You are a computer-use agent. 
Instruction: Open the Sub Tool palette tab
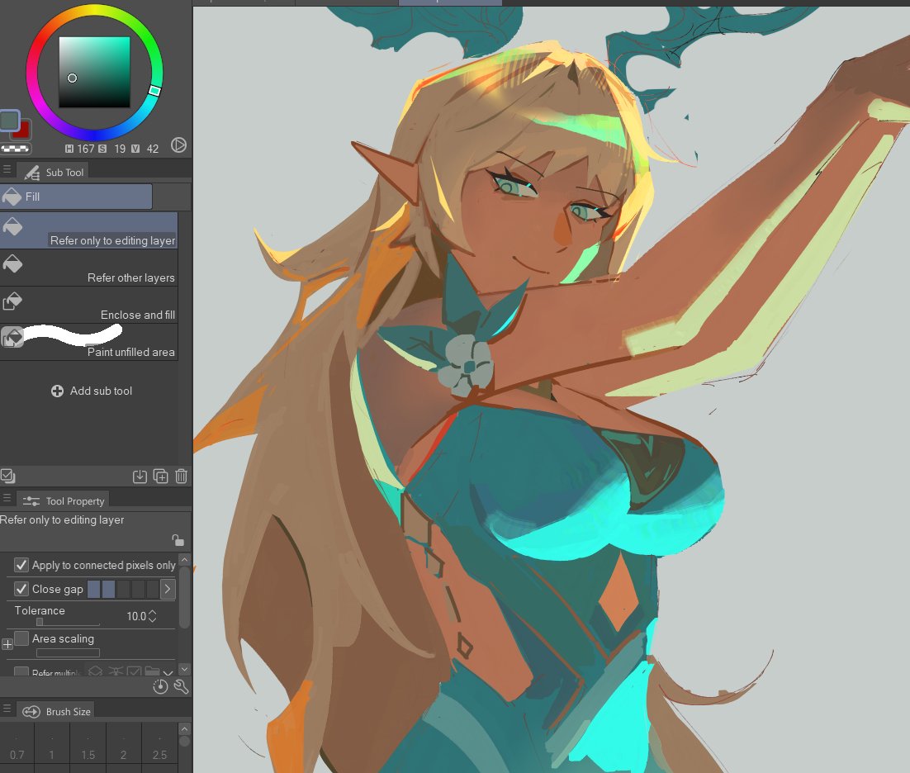pyautogui.click(x=54, y=173)
